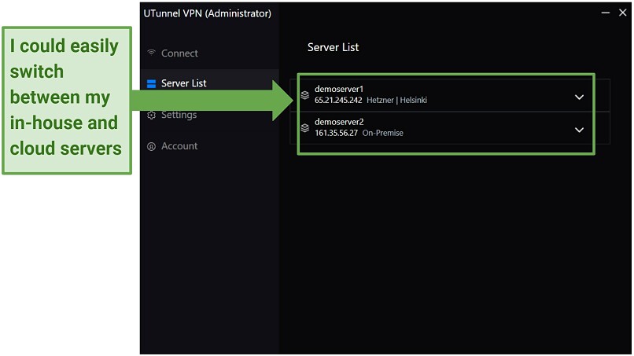
Task: Click IP address 65.21.245.242
Action: (338, 101)
